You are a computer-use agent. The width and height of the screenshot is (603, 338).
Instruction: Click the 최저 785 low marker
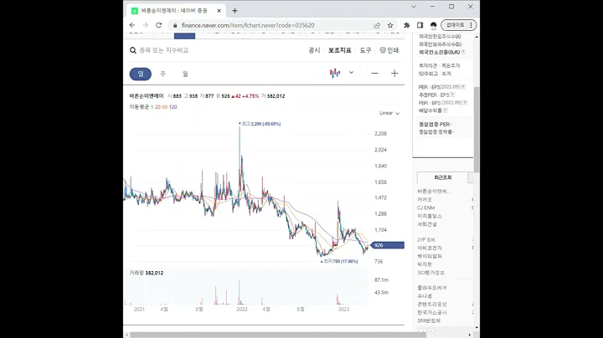(x=339, y=261)
